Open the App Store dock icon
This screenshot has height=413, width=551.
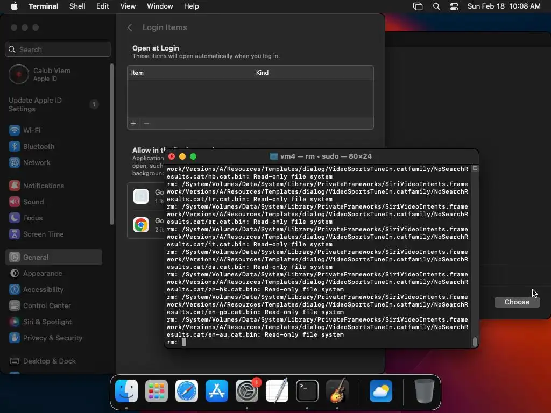tap(217, 391)
